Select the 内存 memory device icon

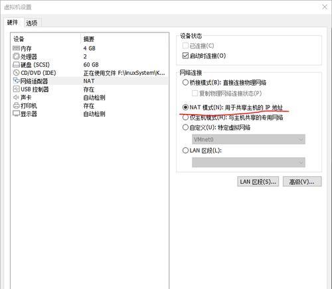pos(16,48)
